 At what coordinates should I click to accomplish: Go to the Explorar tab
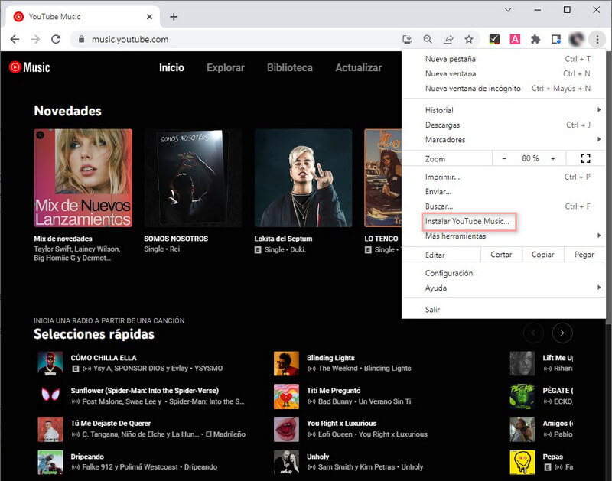click(226, 67)
